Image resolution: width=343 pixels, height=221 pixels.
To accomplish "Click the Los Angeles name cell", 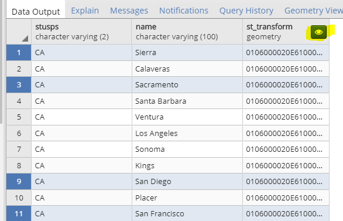I will tap(187, 133).
